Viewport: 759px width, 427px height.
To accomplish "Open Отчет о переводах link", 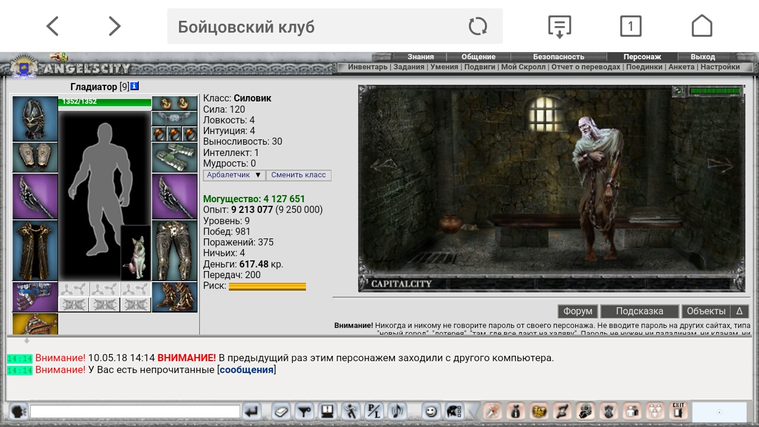I will coord(586,67).
